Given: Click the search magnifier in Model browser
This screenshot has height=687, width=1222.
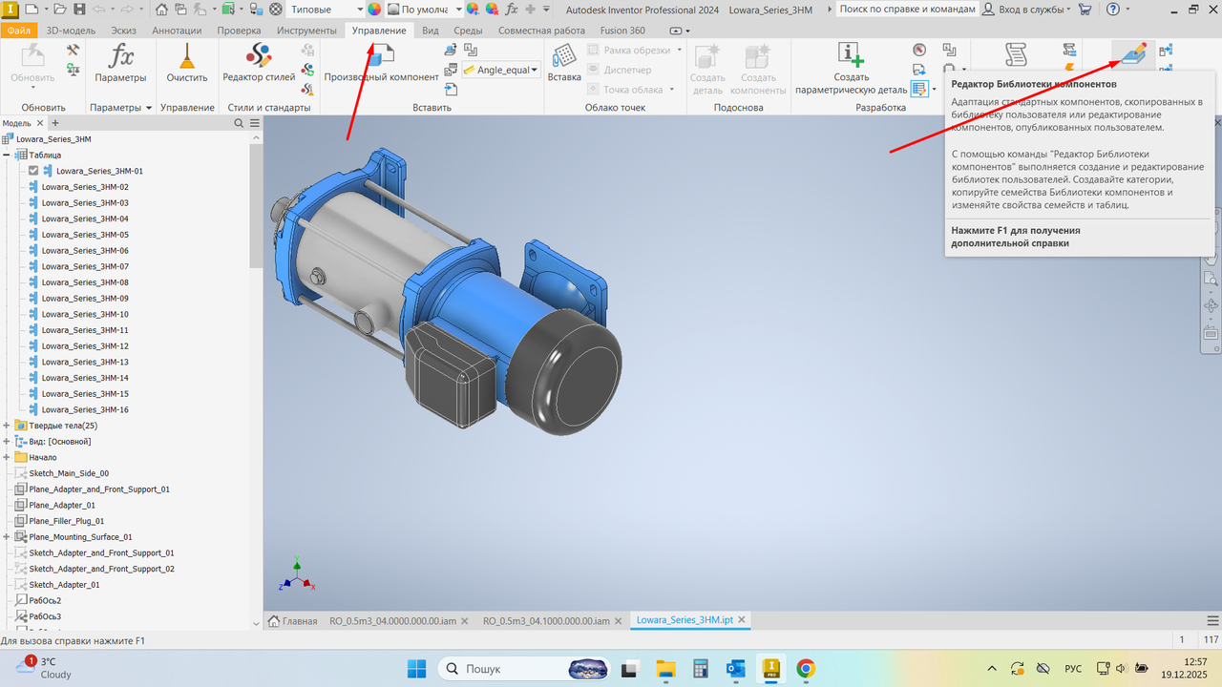Looking at the screenshot, I should pos(239,123).
